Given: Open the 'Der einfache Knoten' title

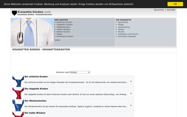Looking at the screenshot, I should coord(36,77).
